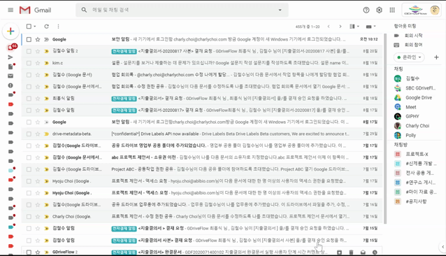Click the search magnifier icon
This screenshot has width=446, height=256.
(x=84, y=10)
